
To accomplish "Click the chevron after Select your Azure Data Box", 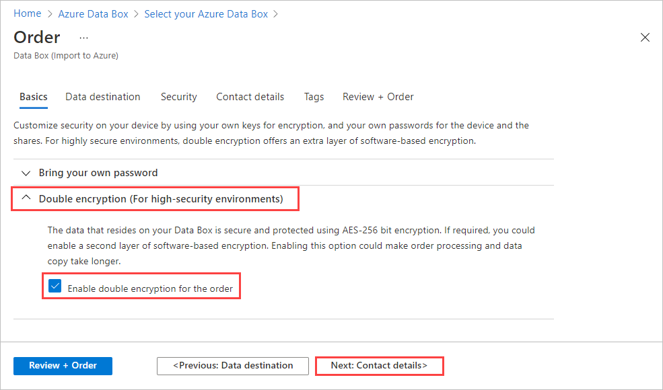I will pyautogui.click(x=276, y=13).
